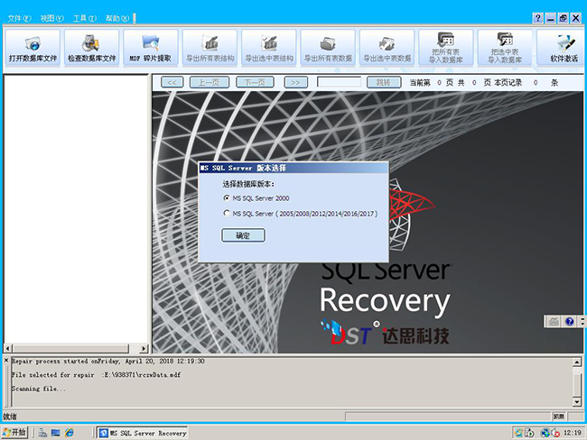Go to first page with << button
Screen dimensions: 587x440
coord(172,82)
